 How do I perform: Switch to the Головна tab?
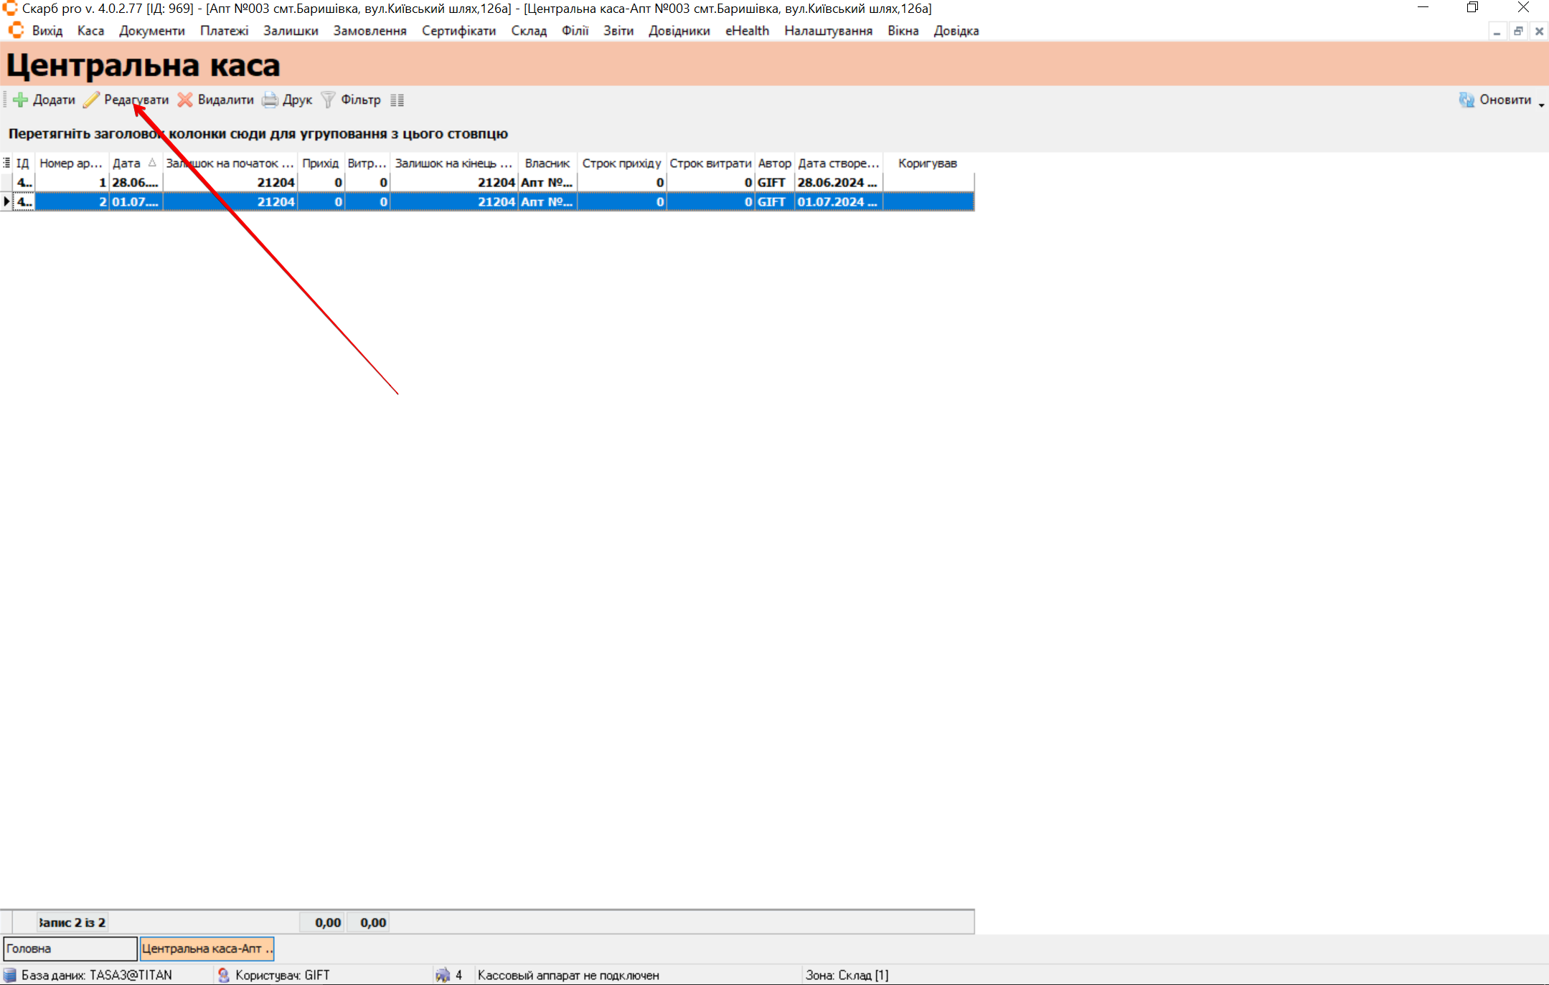pyautogui.click(x=70, y=948)
